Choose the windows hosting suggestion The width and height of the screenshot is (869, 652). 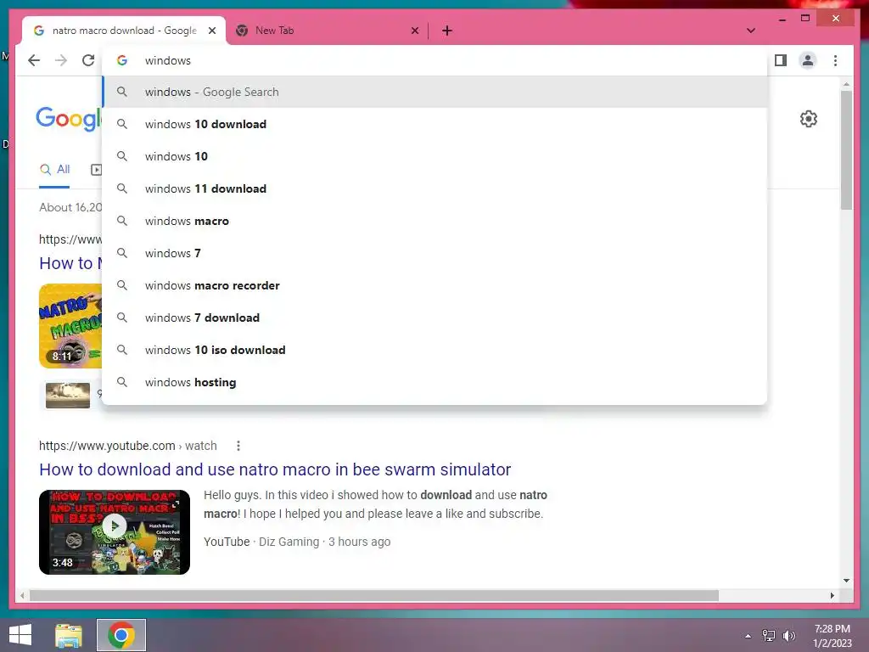click(x=435, y=382)
